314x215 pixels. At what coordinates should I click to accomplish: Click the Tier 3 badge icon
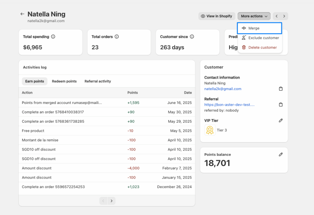pos(210,130)
